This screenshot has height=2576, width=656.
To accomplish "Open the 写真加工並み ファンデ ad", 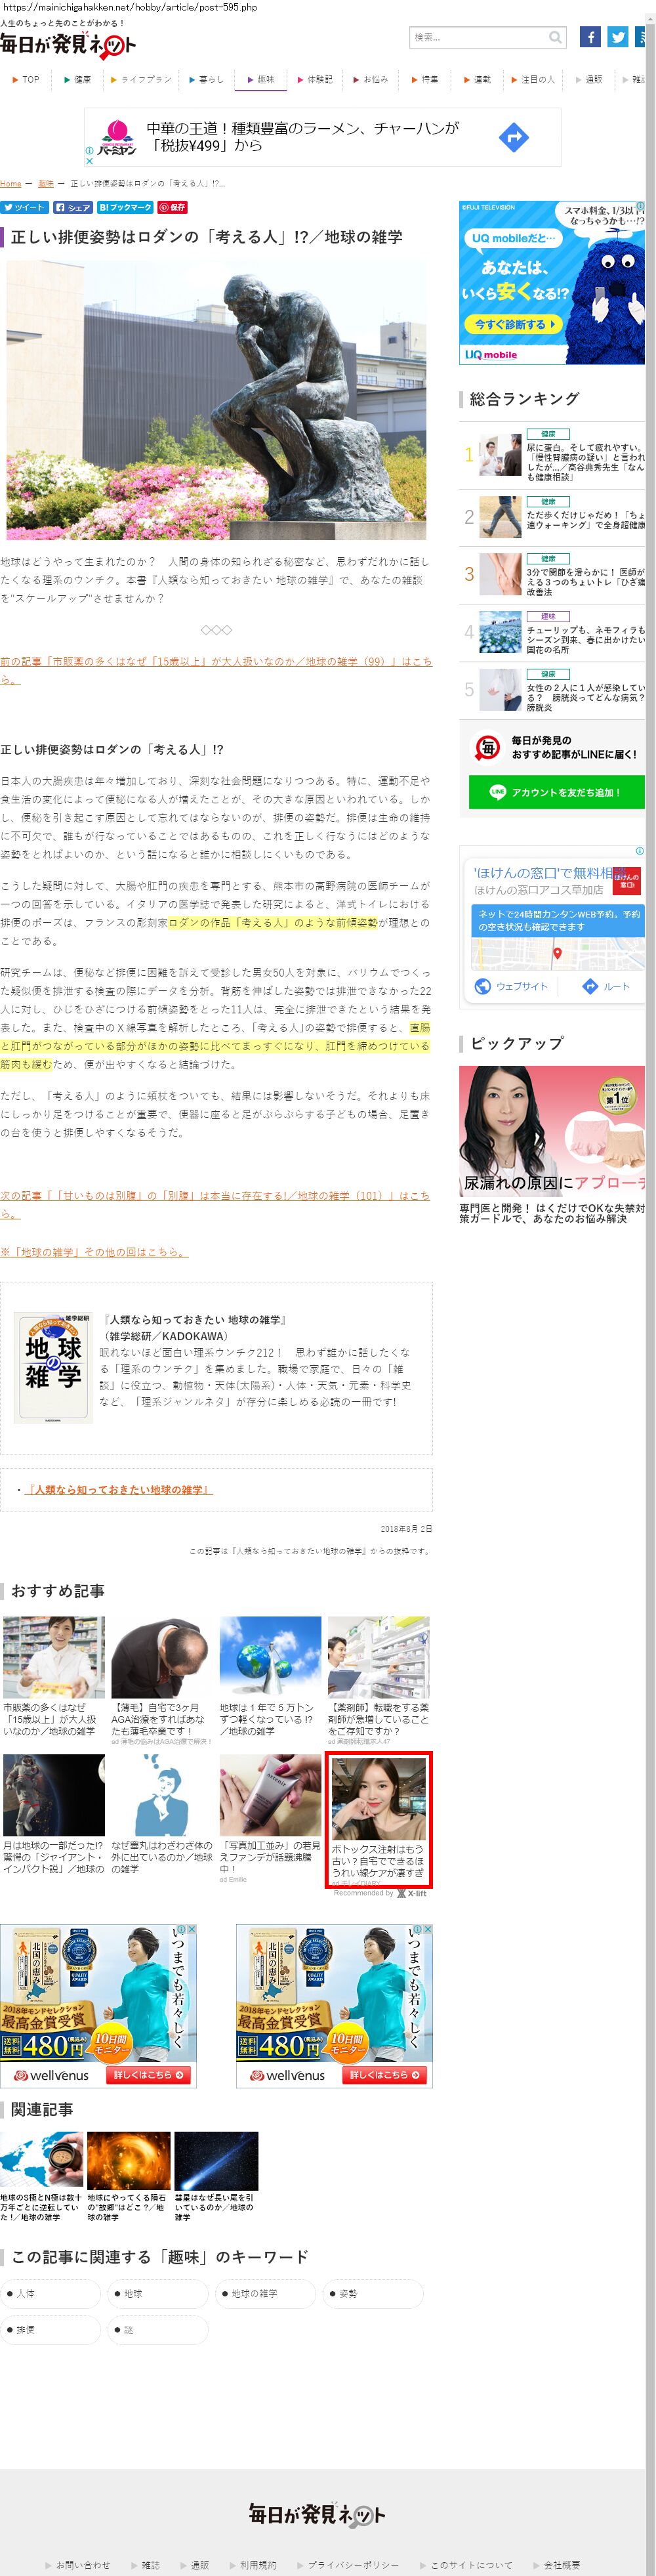I will coord(270,1818).
